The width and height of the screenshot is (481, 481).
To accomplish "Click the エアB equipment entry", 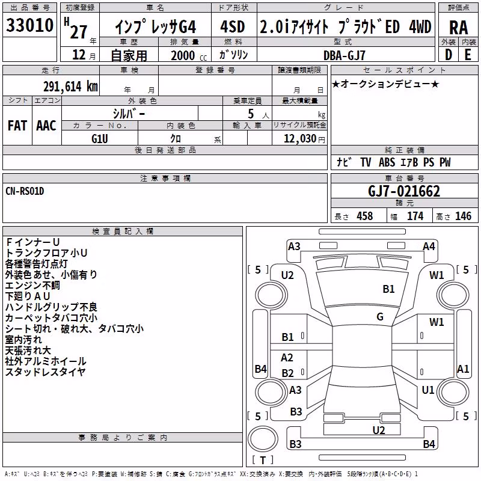I will (409, 162).
